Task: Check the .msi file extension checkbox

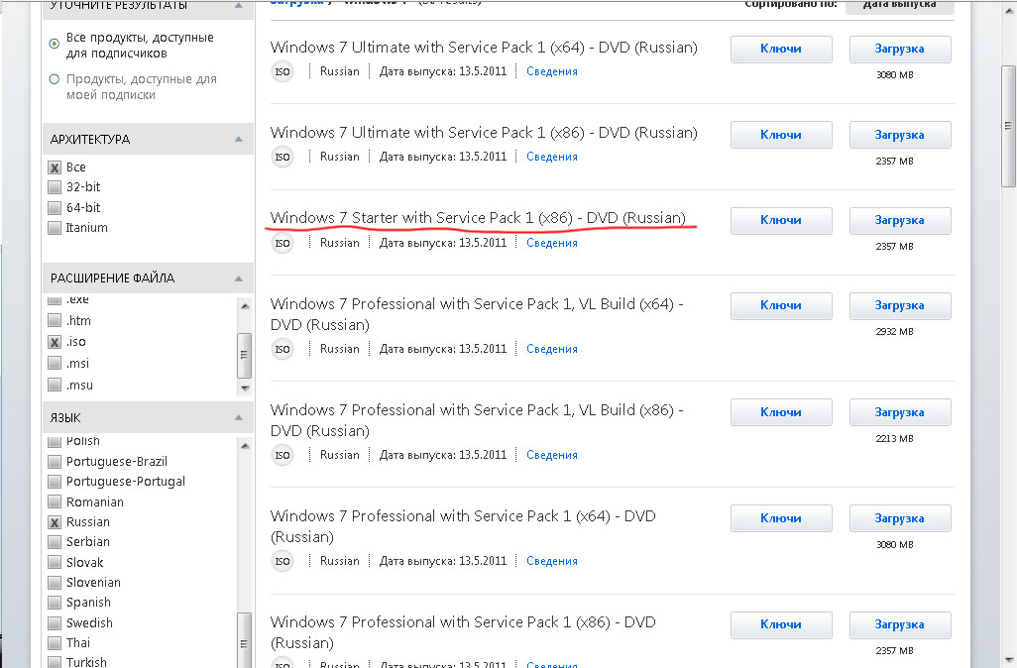Action: point(56,363)
